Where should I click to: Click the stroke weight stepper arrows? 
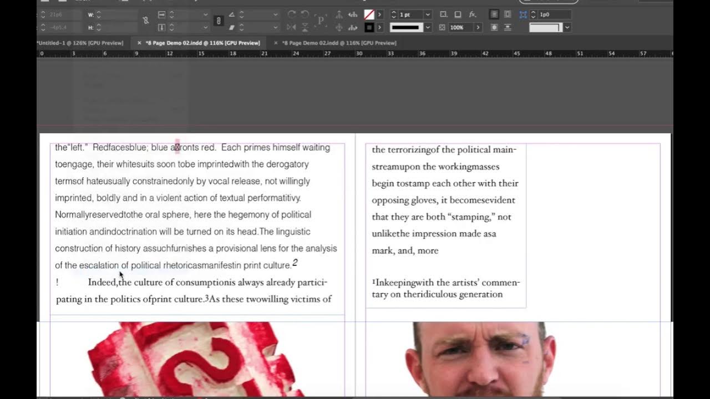point(394,14)
